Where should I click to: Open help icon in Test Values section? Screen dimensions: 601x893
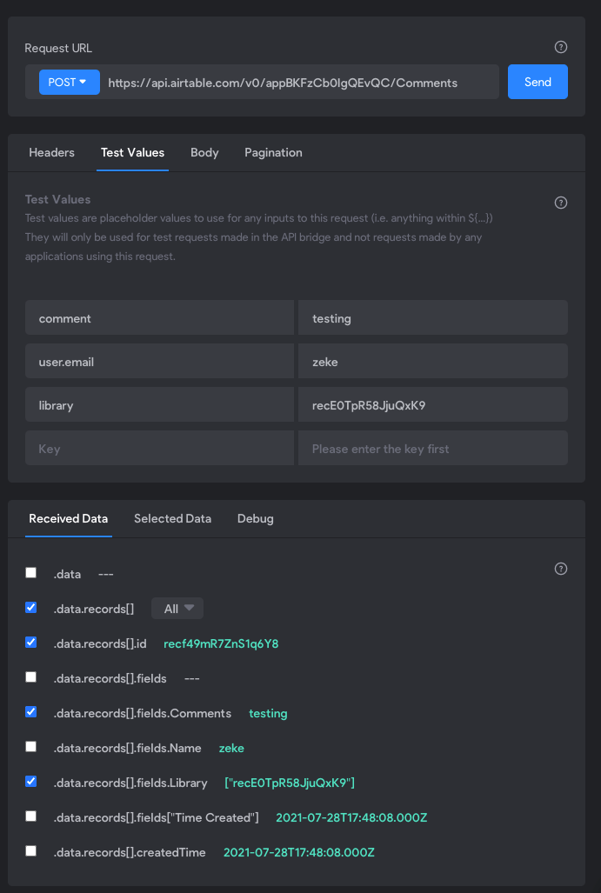coord(560,203)
